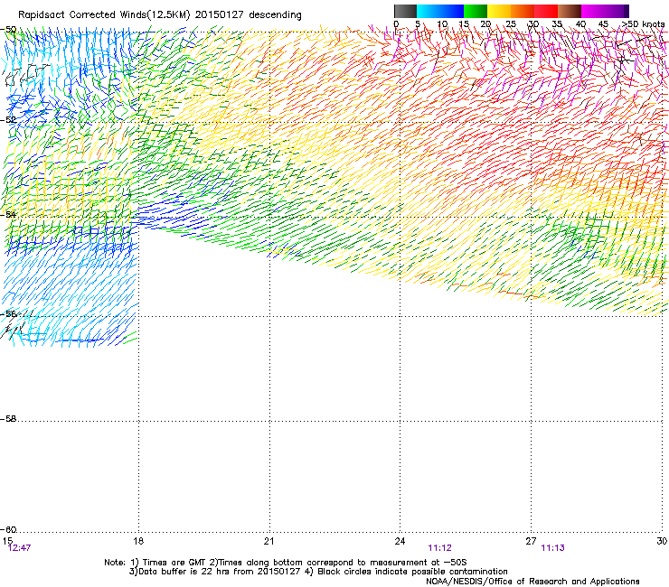Click the '-58' latitude axis label

8,419
